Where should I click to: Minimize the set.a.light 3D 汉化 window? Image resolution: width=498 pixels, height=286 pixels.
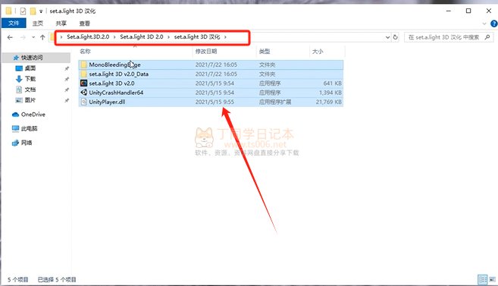click(x=449, y=11)
